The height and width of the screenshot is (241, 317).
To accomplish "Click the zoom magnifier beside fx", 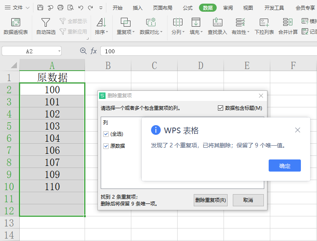I will (83, 51).
